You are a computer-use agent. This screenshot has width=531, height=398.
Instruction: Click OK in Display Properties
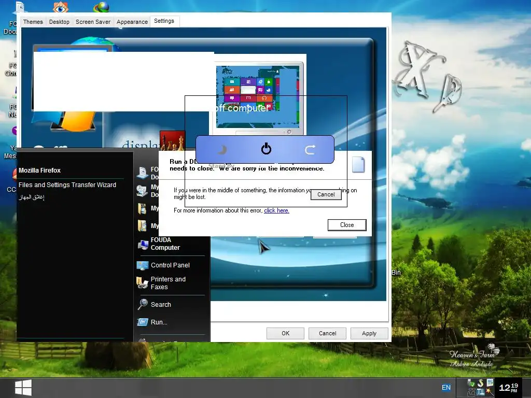coord(286,333)
